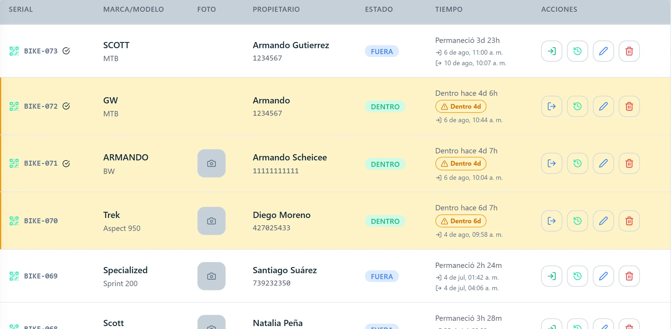Show BIKE-071 history clock icon
671x329 pixels.
(x=577, y=163)
